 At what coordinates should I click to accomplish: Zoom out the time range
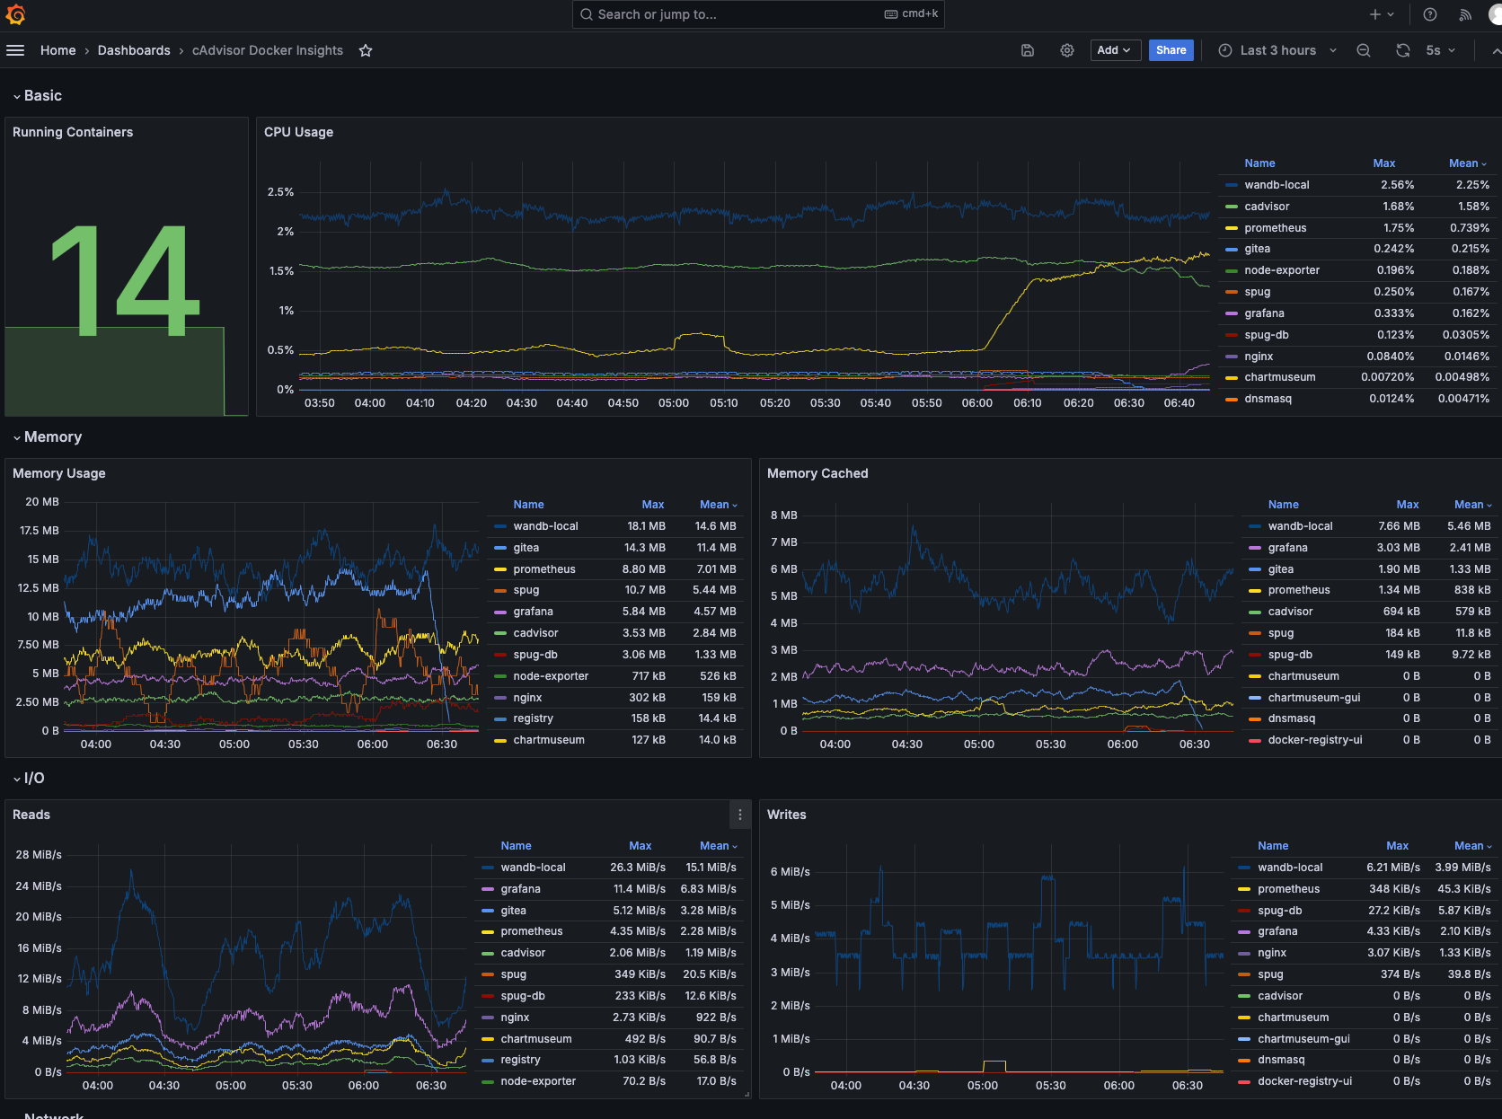click(x=1364, y=50)
